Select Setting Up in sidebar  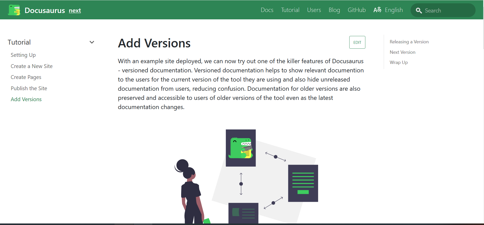click(x=23, y=55)
